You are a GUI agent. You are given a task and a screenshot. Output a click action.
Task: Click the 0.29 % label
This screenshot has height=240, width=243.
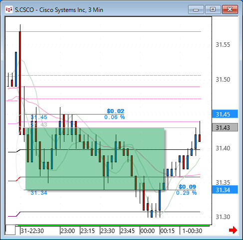pos(186,193)
